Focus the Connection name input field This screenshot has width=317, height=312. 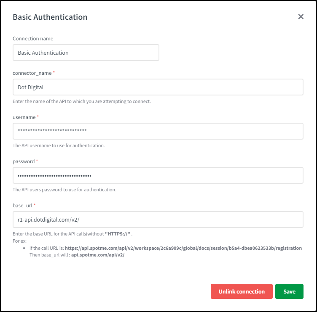tap(86, 53)
